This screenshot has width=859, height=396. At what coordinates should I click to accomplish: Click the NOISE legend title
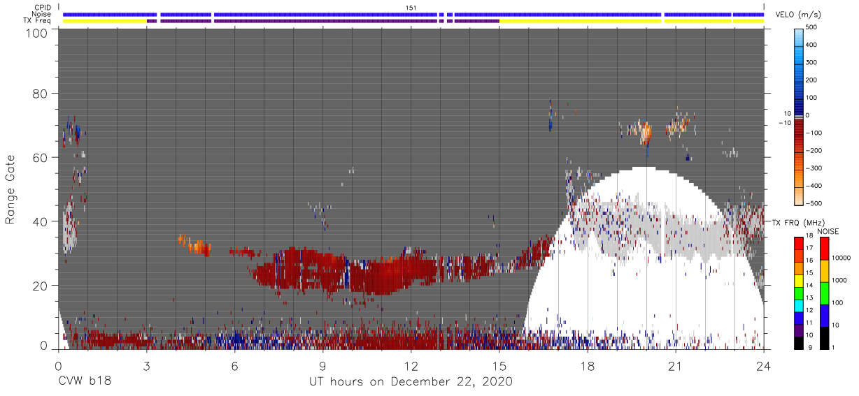[x=828, y=231]
